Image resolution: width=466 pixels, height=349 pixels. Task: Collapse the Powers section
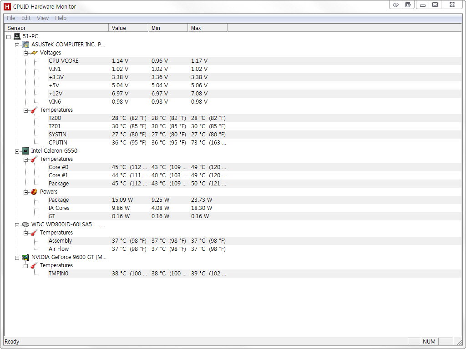[26, 192]
